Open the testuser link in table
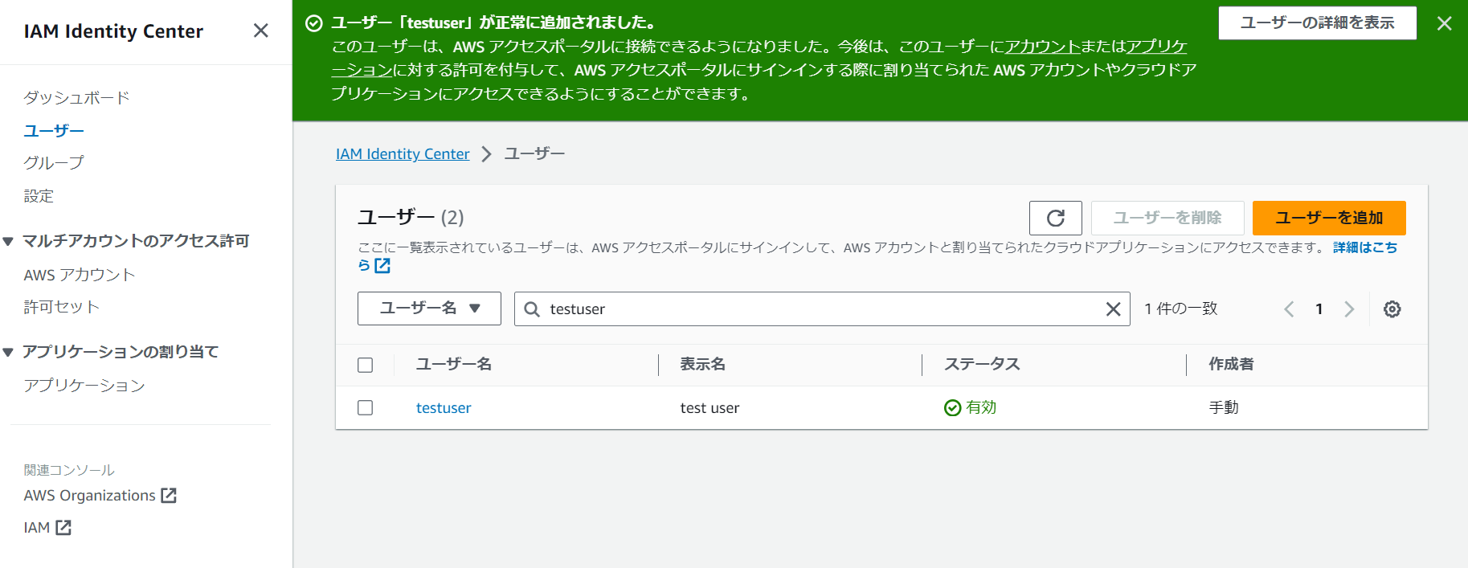Screen dimensions: 1468x568 click(x=444, y=408)
